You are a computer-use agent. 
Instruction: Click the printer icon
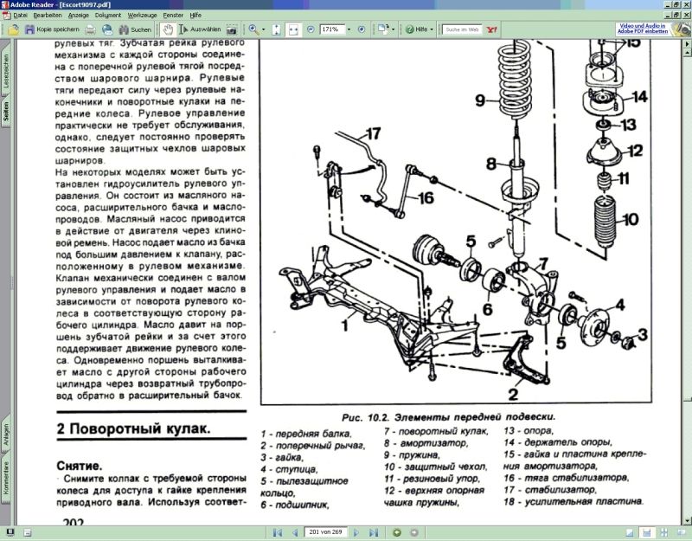click(x=90, y=29)
